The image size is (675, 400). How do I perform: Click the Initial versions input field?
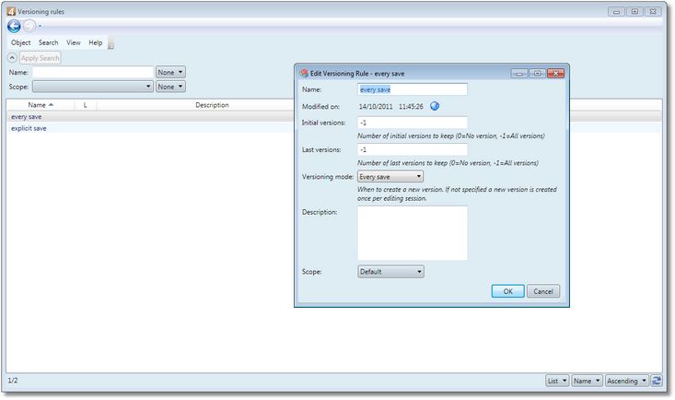coord(412,123)
